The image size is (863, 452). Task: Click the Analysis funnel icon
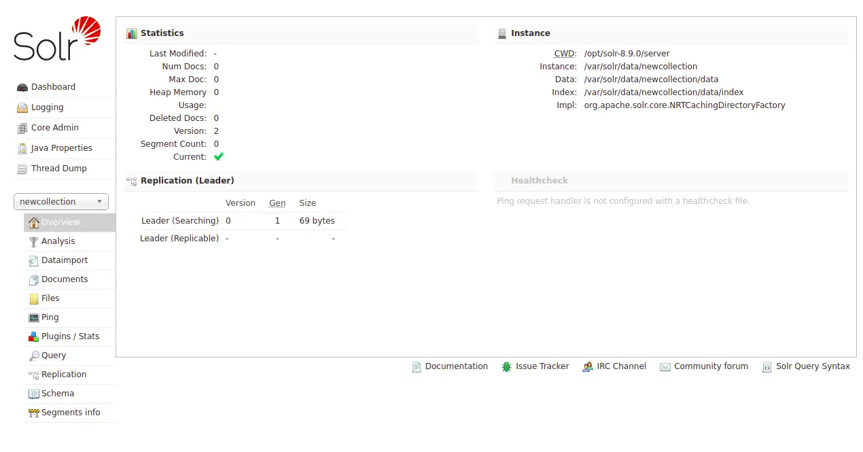(x=34, y=241)
